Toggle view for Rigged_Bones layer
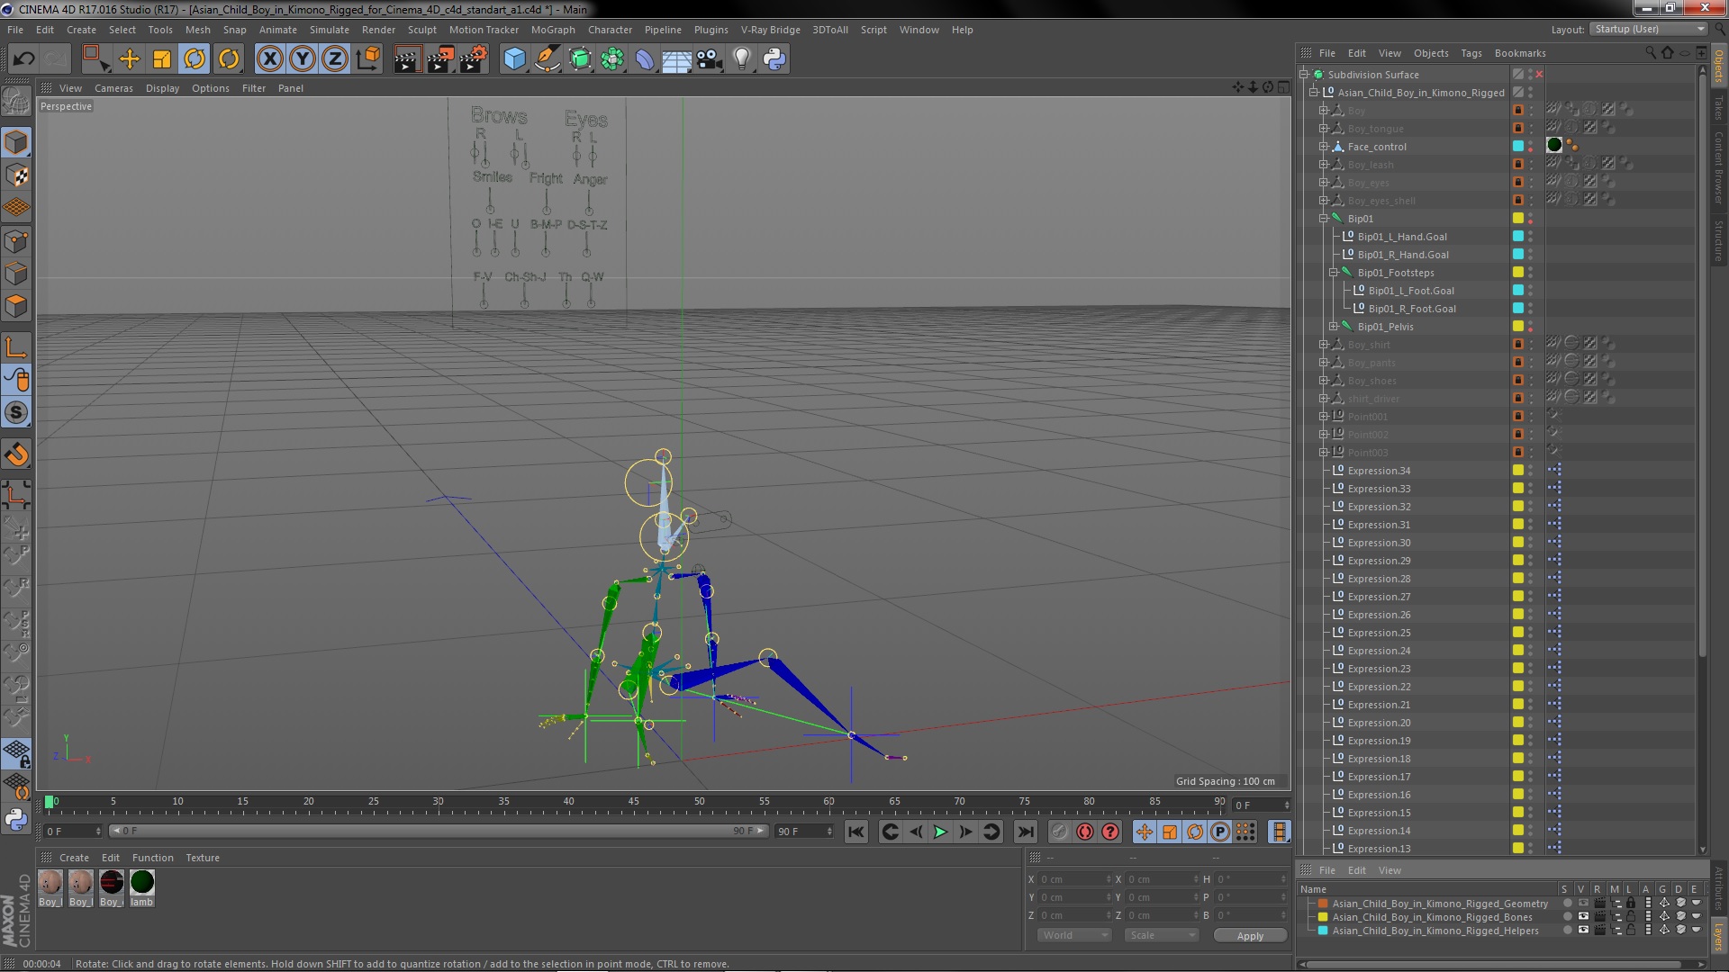1729x972 pixels. (x=1583, y=917)
